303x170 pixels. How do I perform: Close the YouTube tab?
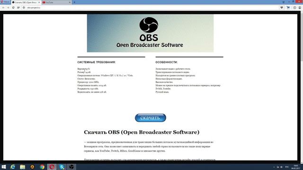[x=70, y=2]
